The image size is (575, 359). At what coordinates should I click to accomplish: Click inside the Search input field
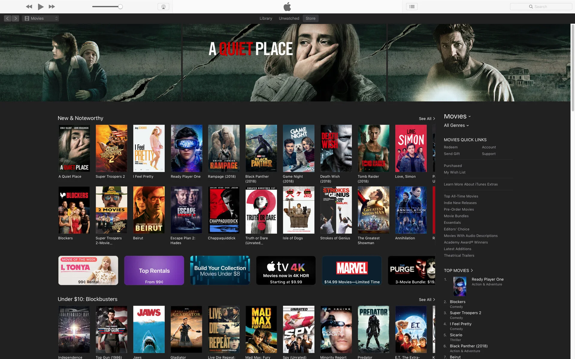pos(541,7)
